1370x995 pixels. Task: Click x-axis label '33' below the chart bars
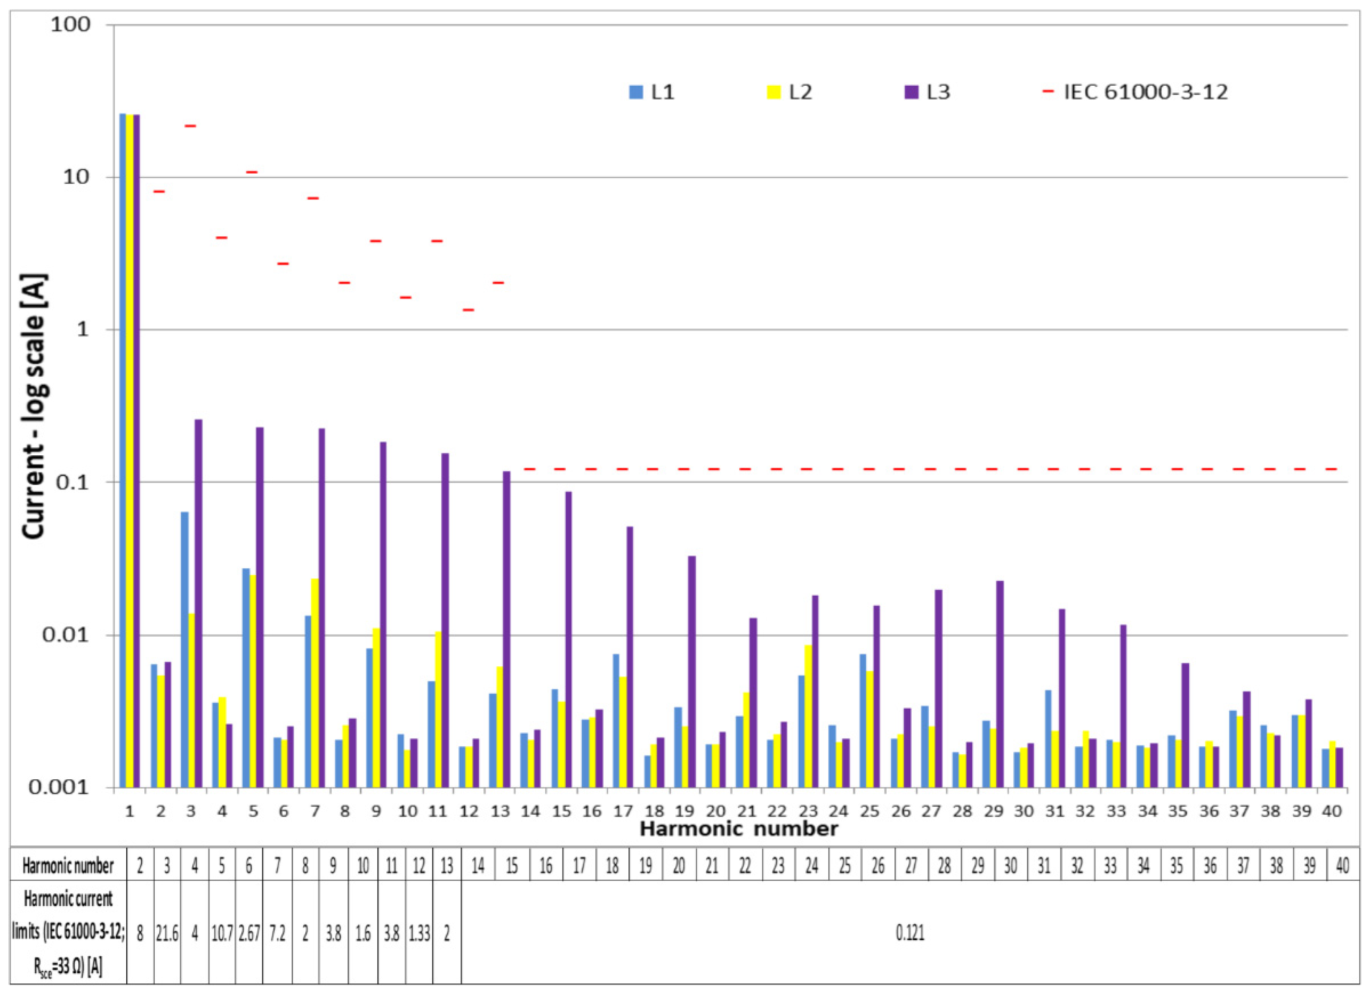(x=1116, y=811)
